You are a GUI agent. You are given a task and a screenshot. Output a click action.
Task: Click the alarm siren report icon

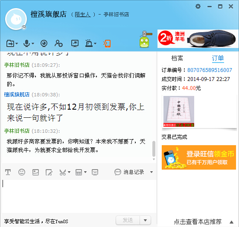tap(89, 43)
